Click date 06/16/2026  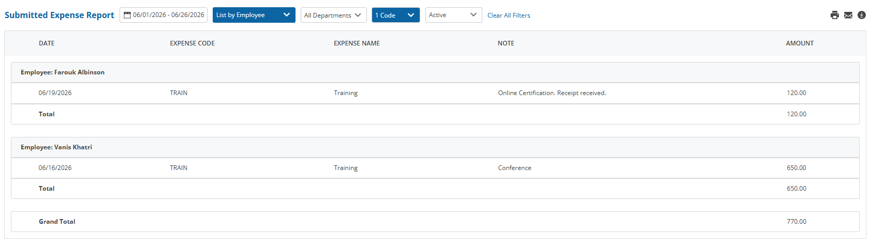click(55, 168)
